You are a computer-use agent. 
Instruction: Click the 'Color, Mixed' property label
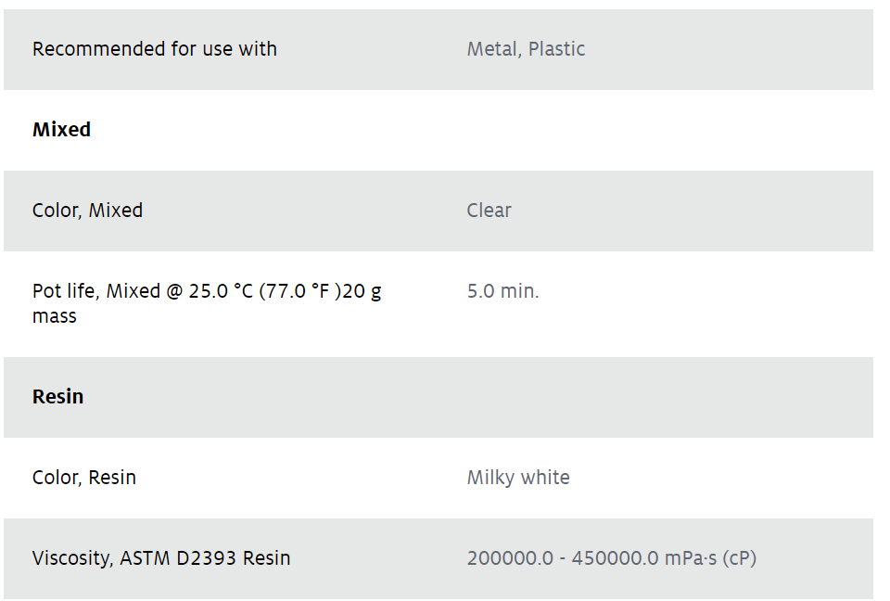(87, 211)
